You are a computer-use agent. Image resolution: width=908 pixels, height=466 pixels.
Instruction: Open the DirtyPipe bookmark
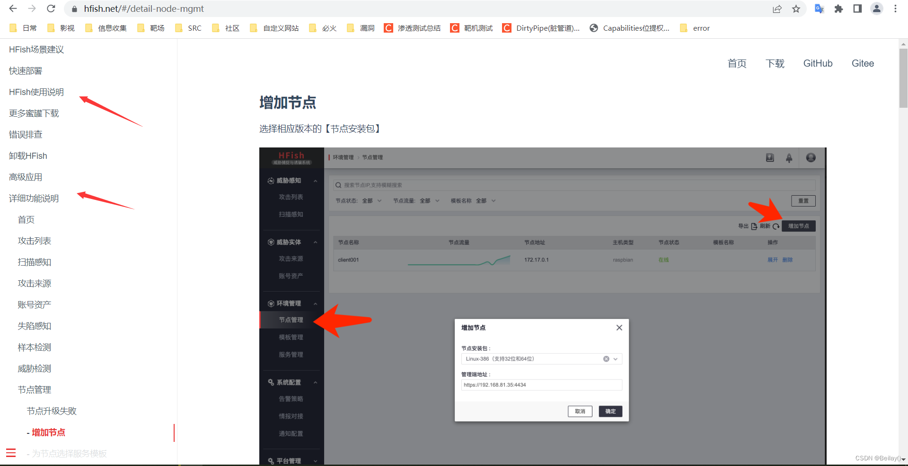coord(541,28)
